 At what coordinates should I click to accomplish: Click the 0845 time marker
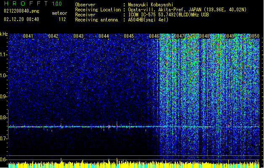point(129,36)
